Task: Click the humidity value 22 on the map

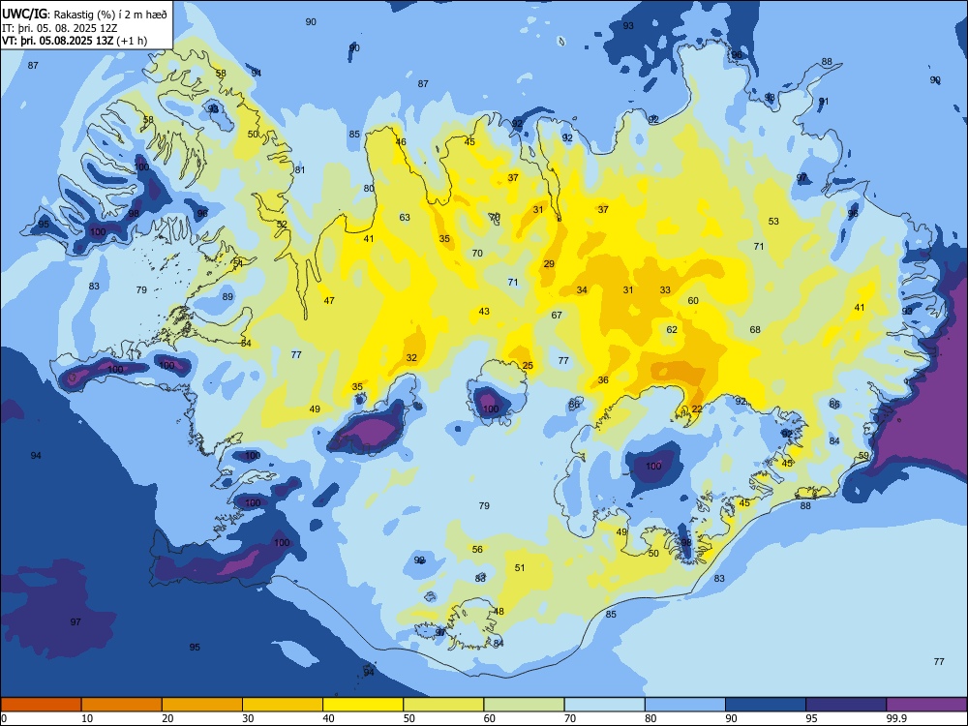Action: tap(697, 409)
